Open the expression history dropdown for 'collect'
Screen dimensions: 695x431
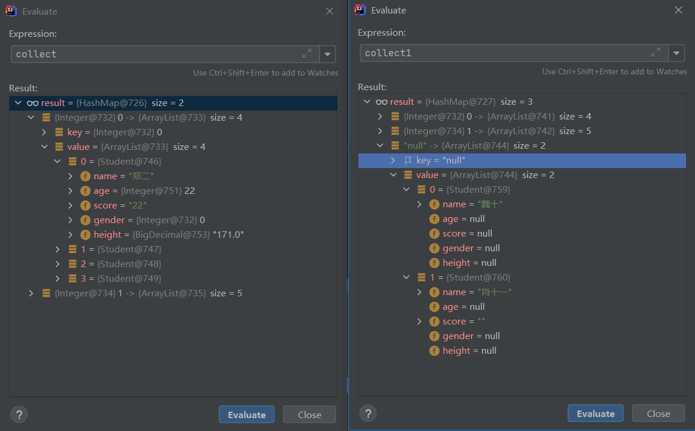pos(327,54)
